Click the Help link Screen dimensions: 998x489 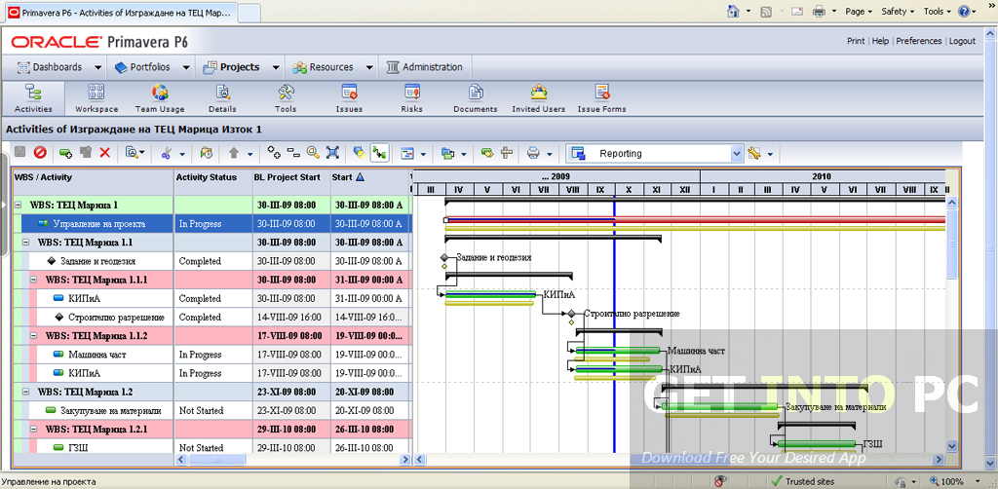pyautogui.click(x=880, y=41)
